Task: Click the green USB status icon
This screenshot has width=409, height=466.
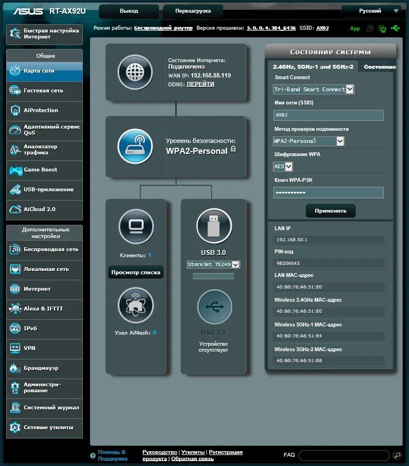Action: [395, 28]
